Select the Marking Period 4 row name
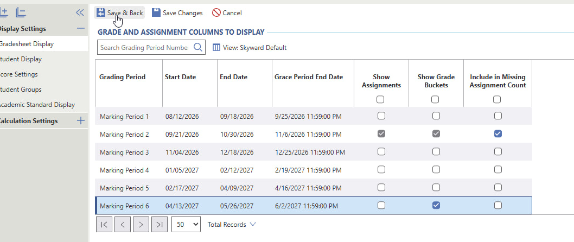The height and width of the screenshot is (242, 574). 124,170
